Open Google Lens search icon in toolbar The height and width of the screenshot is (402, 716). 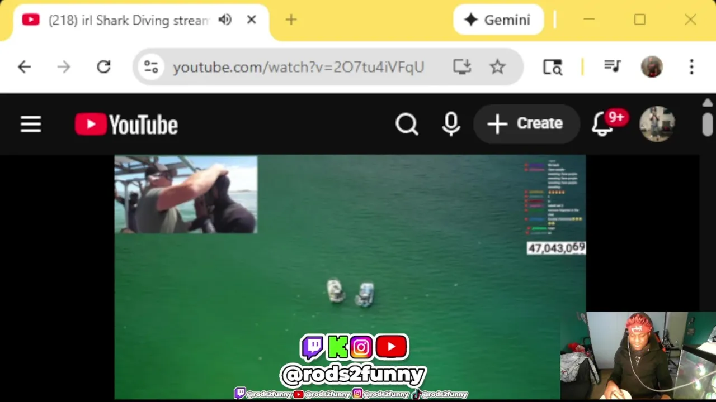(x=553, y=67)
